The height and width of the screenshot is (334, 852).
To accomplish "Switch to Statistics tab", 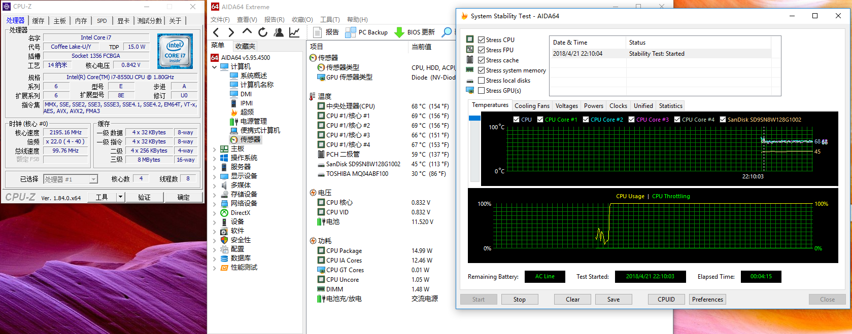I will tap(670, 106).
